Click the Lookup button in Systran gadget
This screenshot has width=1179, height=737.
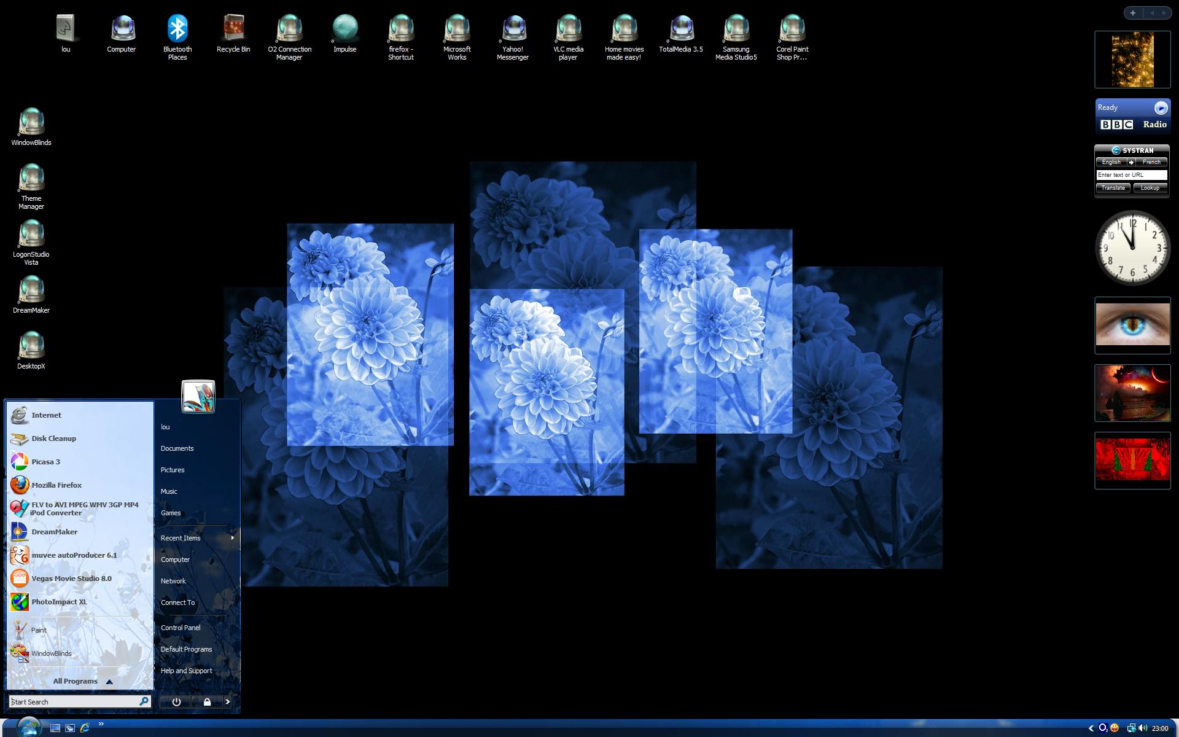[1150, 188]
